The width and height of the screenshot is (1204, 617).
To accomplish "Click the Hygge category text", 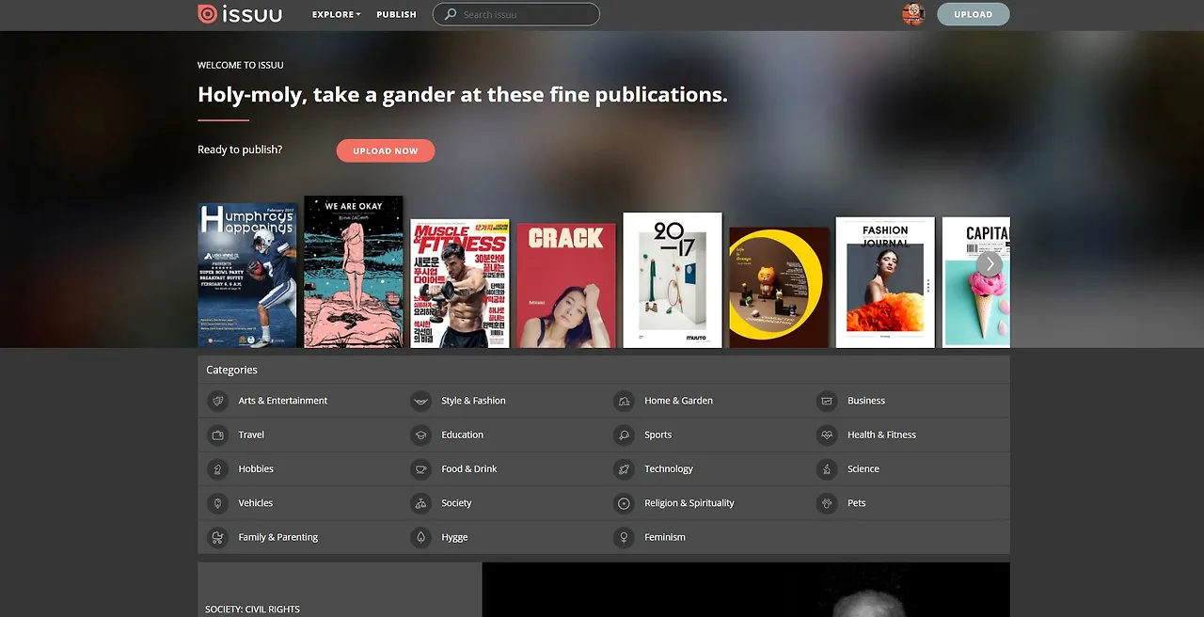I will 454,537.
